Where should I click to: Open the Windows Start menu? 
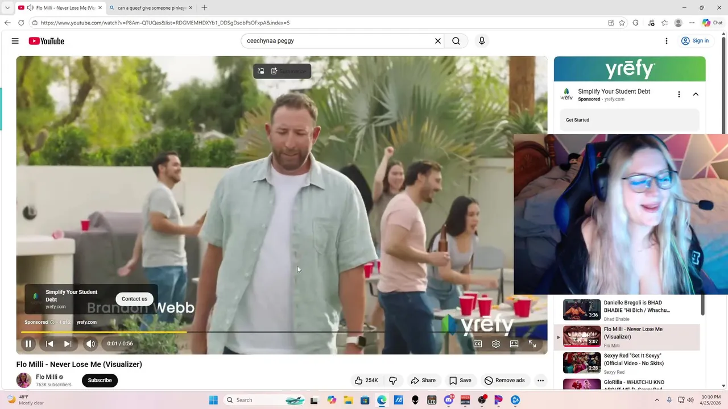point(213,400)
